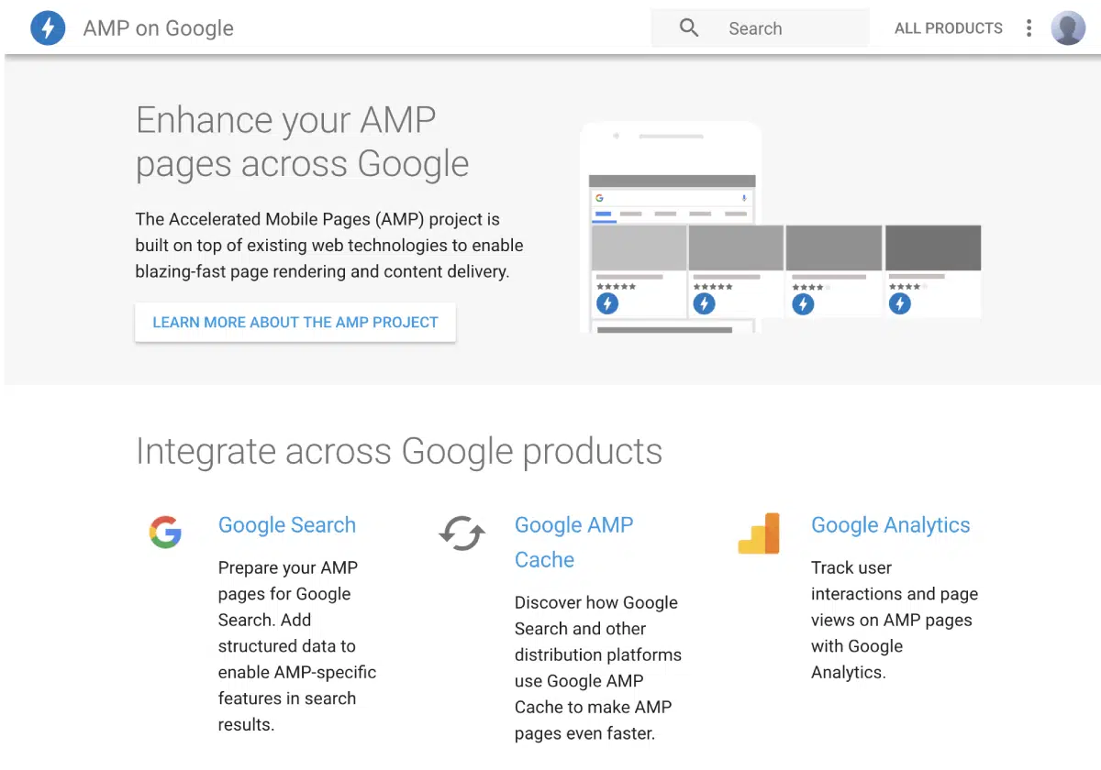1101x770 pixels.
Task: Click the last AMP bolt badge in the illustration
Action: pos(900,303)
